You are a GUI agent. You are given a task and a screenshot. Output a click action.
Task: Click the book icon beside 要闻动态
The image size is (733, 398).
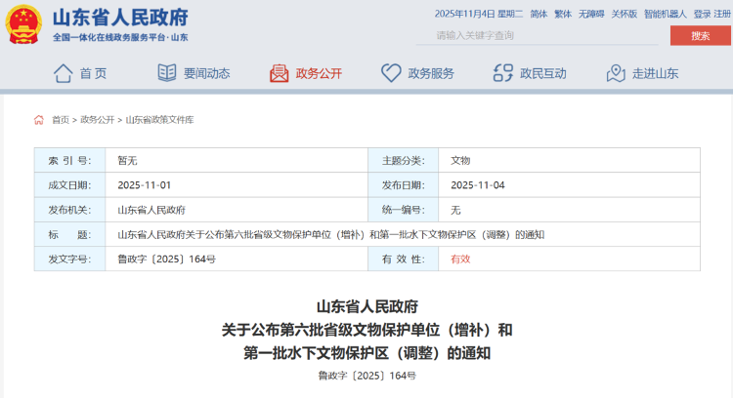click(167, 73)
